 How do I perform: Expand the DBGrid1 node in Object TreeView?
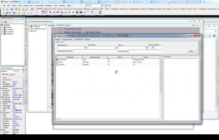click(2, 28)
